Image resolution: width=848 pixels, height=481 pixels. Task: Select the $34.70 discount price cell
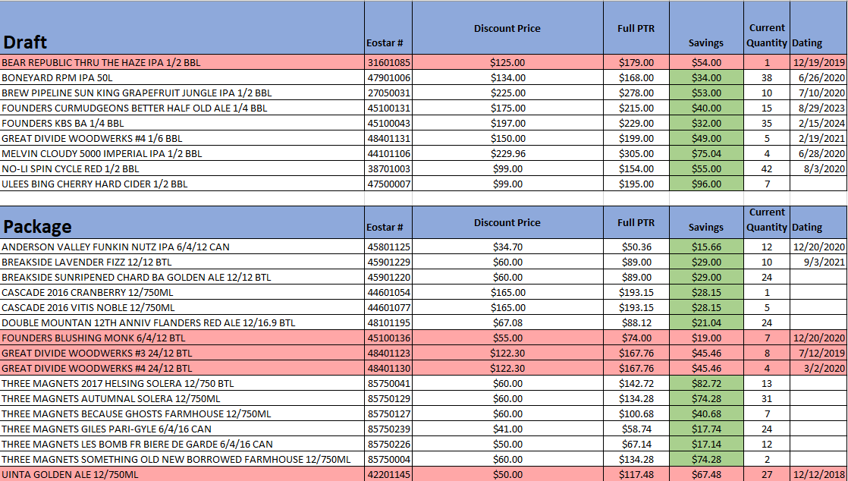[x=507, y=247]
